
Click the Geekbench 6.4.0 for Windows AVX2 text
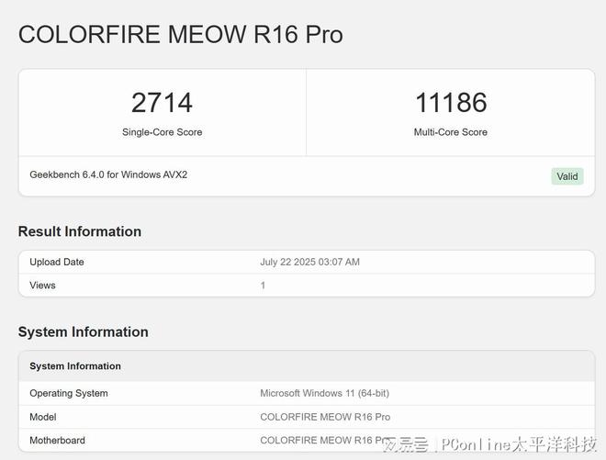click(108, 174)
